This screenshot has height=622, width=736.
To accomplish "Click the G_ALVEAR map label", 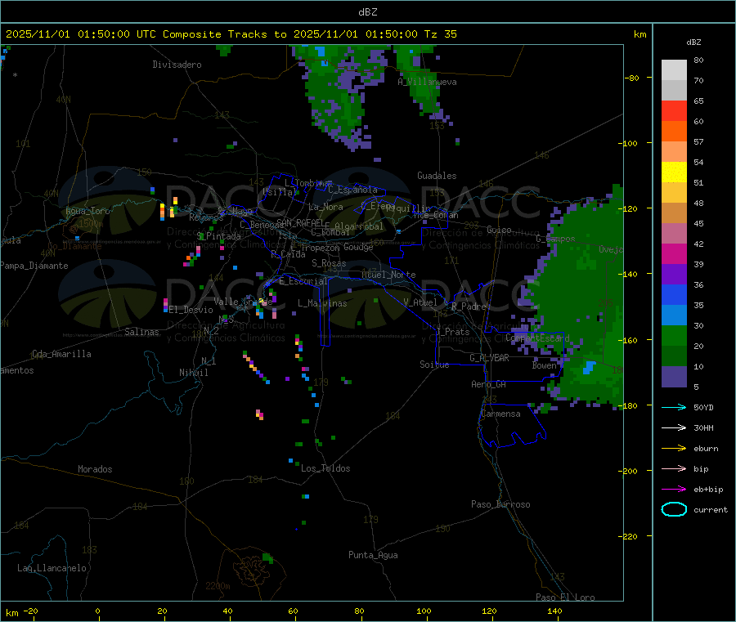I will click(489, 358).
